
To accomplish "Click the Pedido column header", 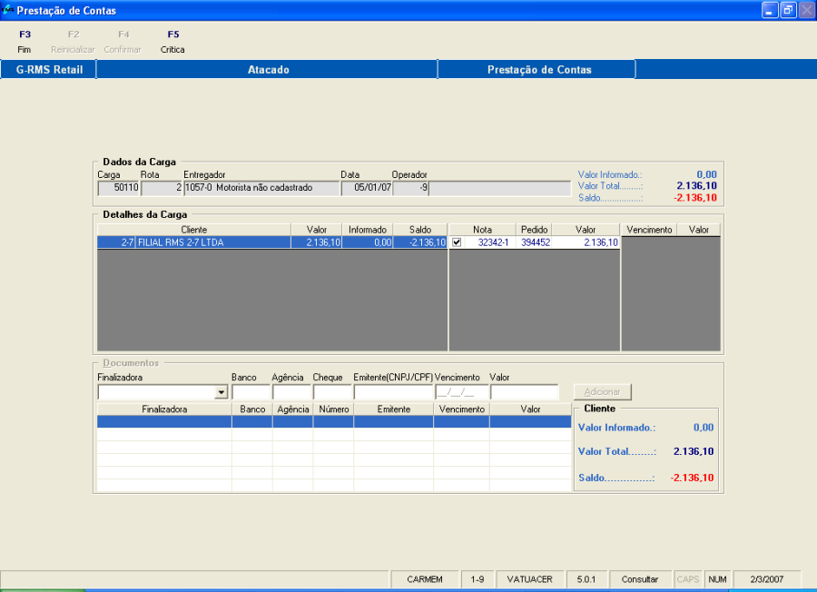I will [534, 230].
